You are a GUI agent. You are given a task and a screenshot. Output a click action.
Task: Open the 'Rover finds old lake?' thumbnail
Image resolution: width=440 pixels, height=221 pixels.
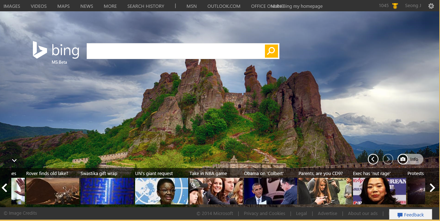click(53, 191)
